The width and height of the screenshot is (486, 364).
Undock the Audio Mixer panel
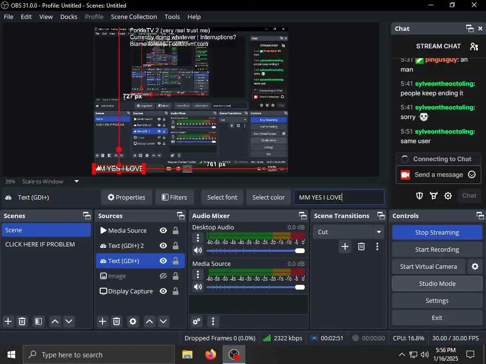click(302, 216)
